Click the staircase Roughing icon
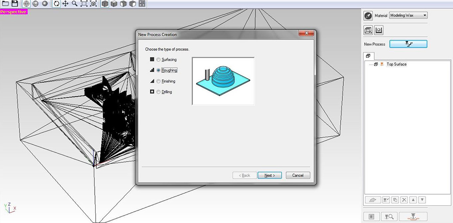Image resolution: width=453 pixels, height=223 pixels. pyautogui.click(x=152, y=70)
